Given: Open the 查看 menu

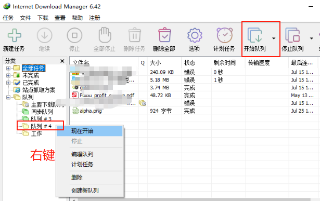Looking at the screenshot, I should coord(60,18).
